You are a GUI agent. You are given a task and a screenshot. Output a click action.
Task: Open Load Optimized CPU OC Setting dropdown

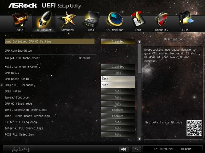118,41
